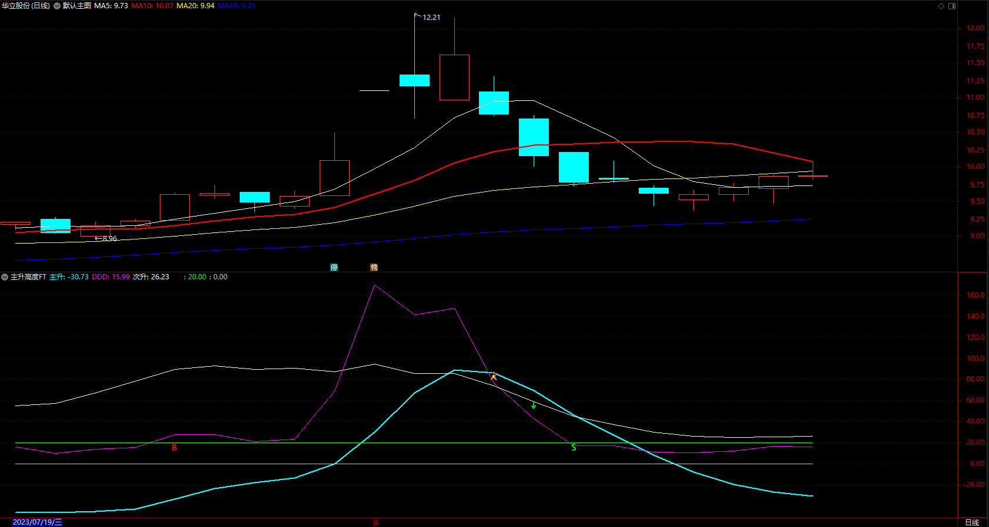
Task: Click the MA10: 10.07 legend label
Action: click(x=152, y=6)
